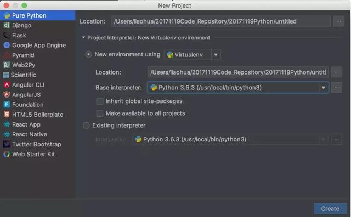Click the Flask project type icon
This screenshot has width=351, height=217.
point(7,35)
